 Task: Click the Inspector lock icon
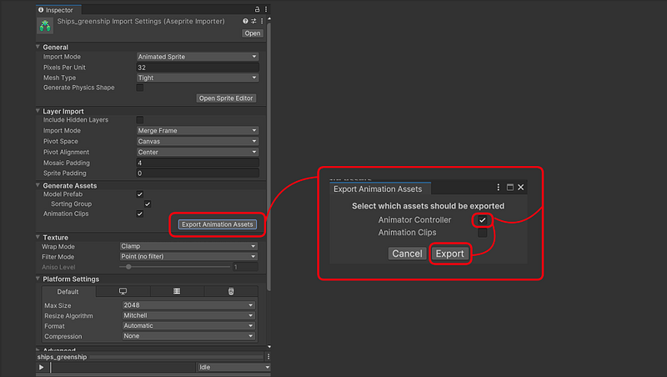(257, 9)
